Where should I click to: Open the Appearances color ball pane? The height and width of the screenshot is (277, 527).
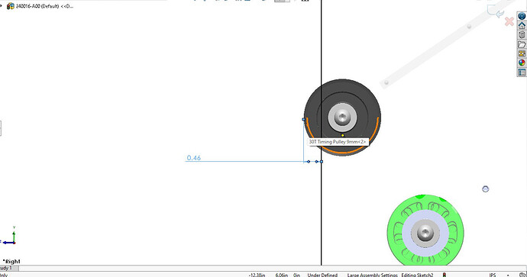[x=522, y=63]
